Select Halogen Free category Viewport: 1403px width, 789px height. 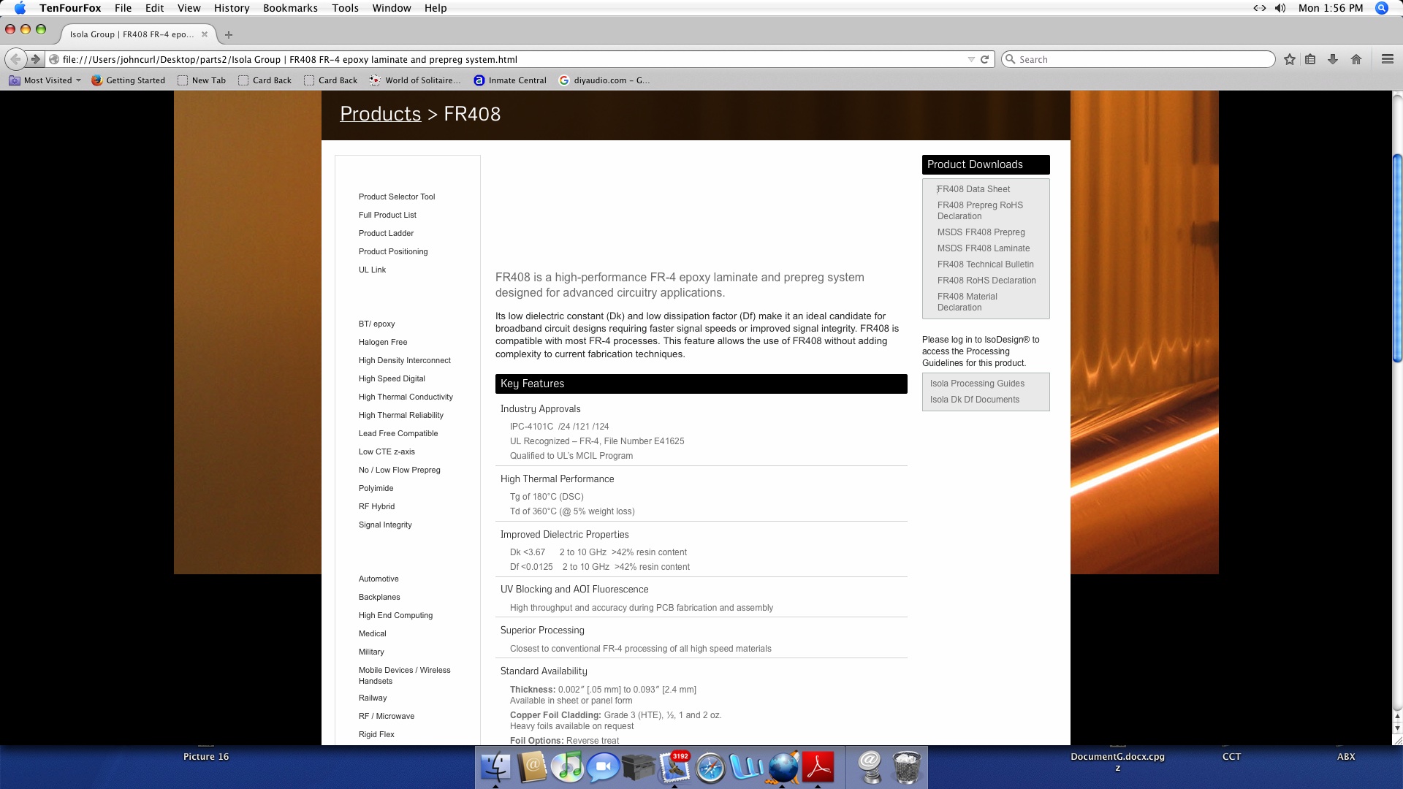[x=383, y=342]
